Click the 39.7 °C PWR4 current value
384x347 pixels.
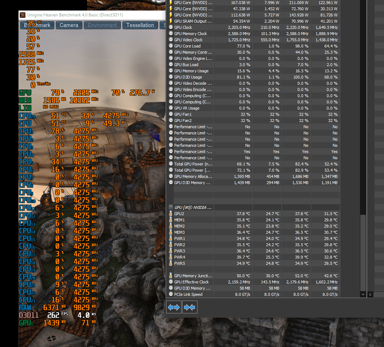(243, 257)
